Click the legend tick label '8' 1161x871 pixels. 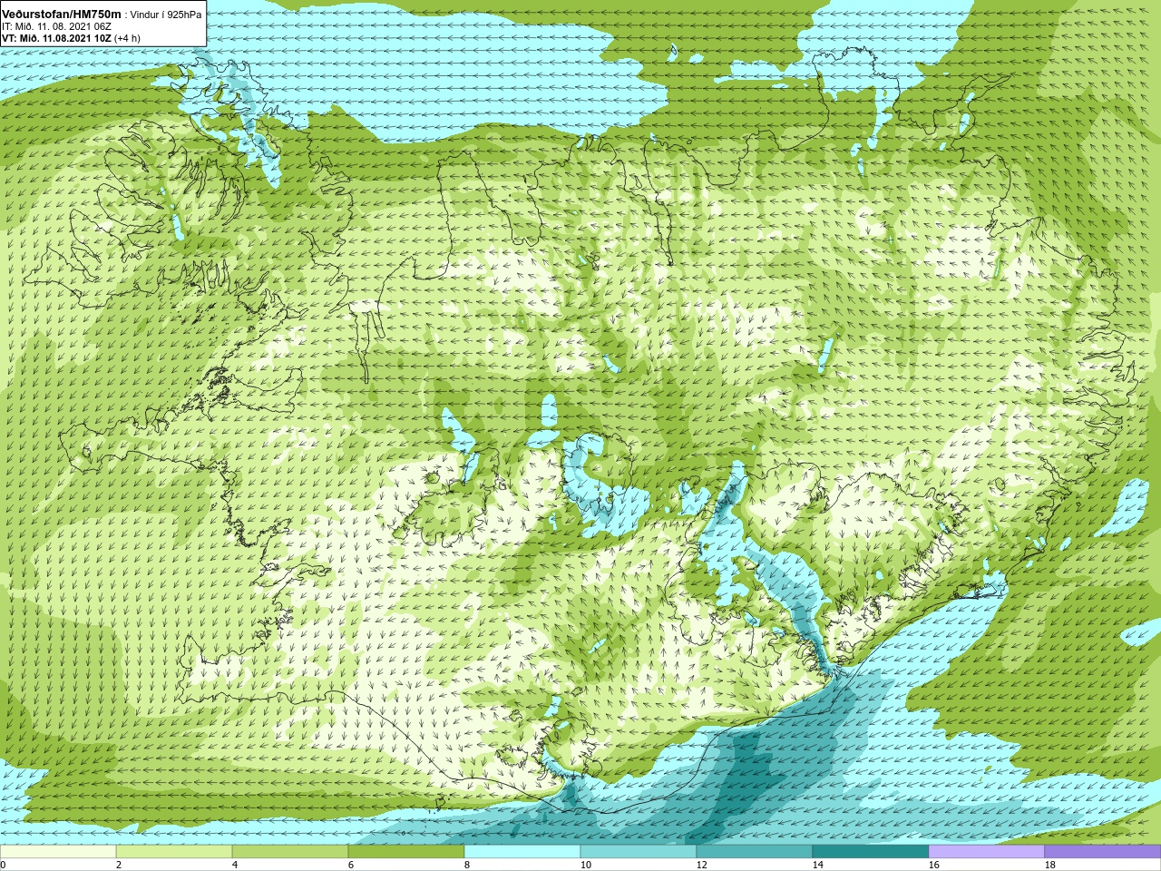click(467, 865)
